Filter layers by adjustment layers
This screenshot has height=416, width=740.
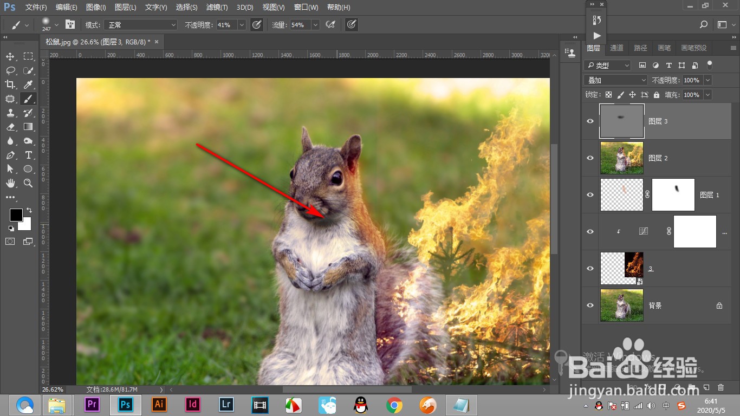pos(655,65)
